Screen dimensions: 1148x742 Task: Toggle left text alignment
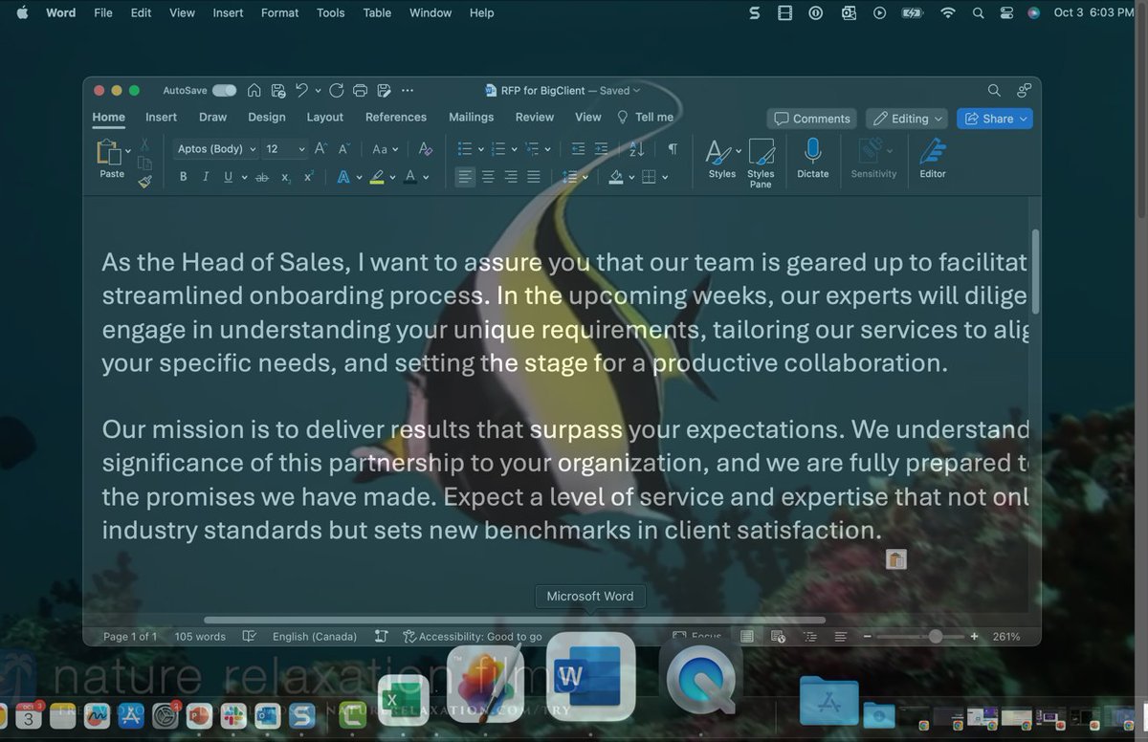click(x=465, y=177)
